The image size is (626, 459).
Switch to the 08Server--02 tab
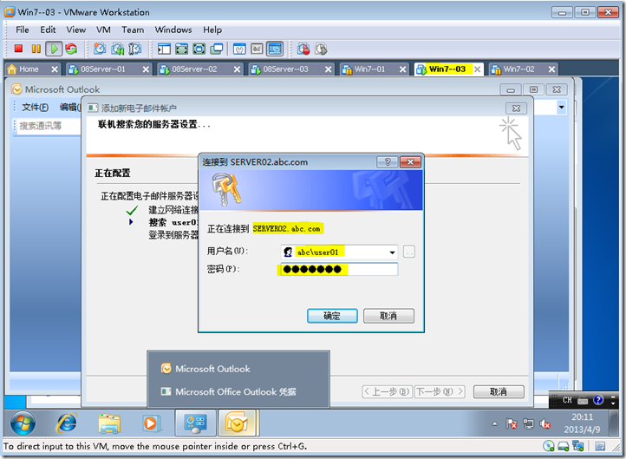pyautogui.click(x=194, y=69)
